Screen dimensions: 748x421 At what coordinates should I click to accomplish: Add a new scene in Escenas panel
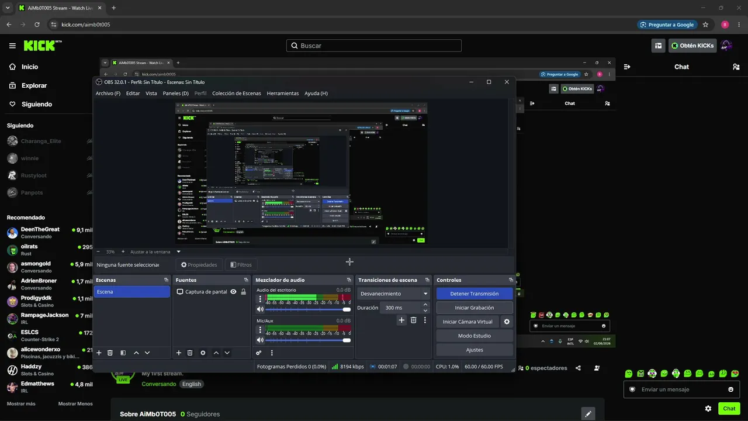(x=99, y=353)
